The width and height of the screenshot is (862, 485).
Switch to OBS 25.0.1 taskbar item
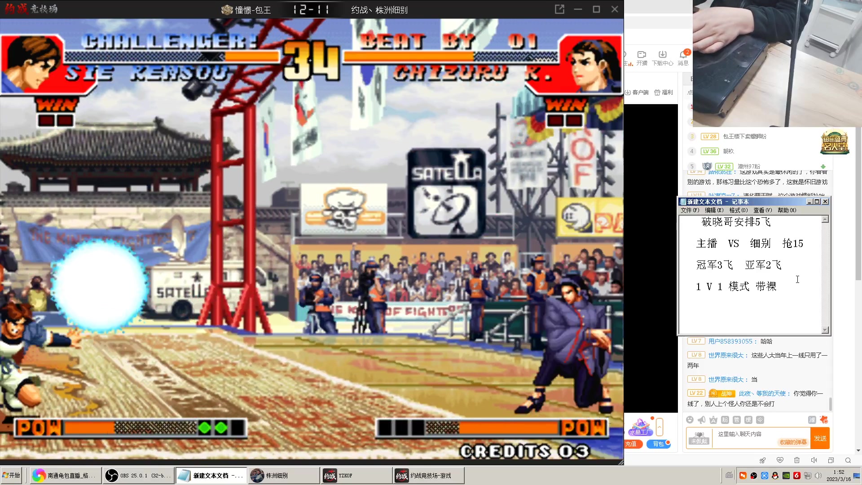138,475
